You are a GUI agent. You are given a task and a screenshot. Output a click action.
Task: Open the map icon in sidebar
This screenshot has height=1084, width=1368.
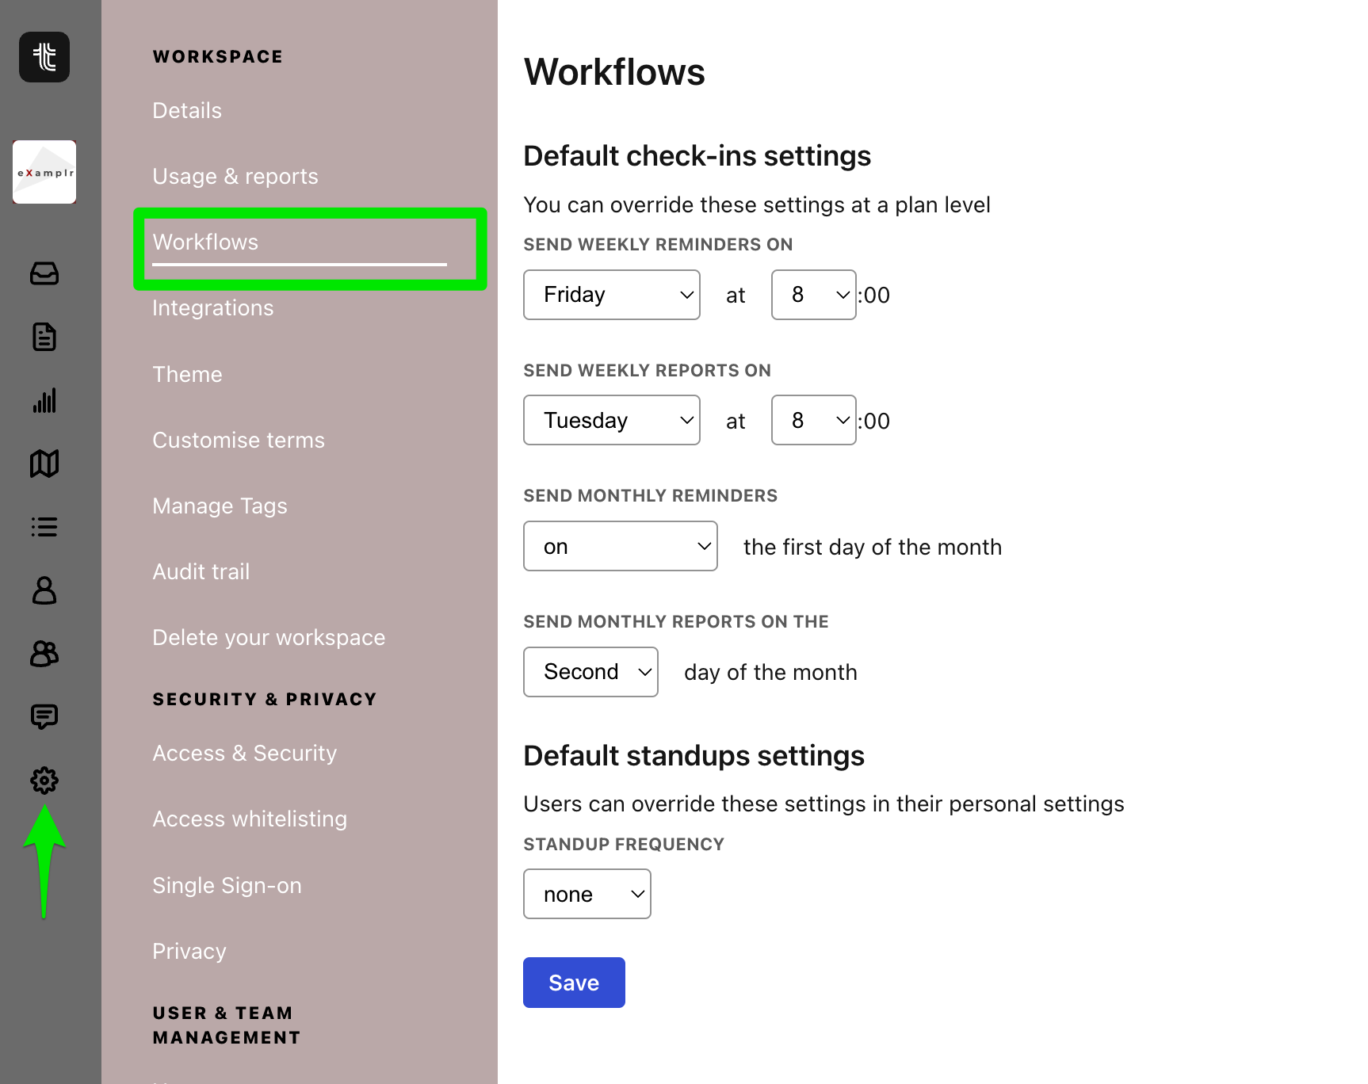coord(44,464)
